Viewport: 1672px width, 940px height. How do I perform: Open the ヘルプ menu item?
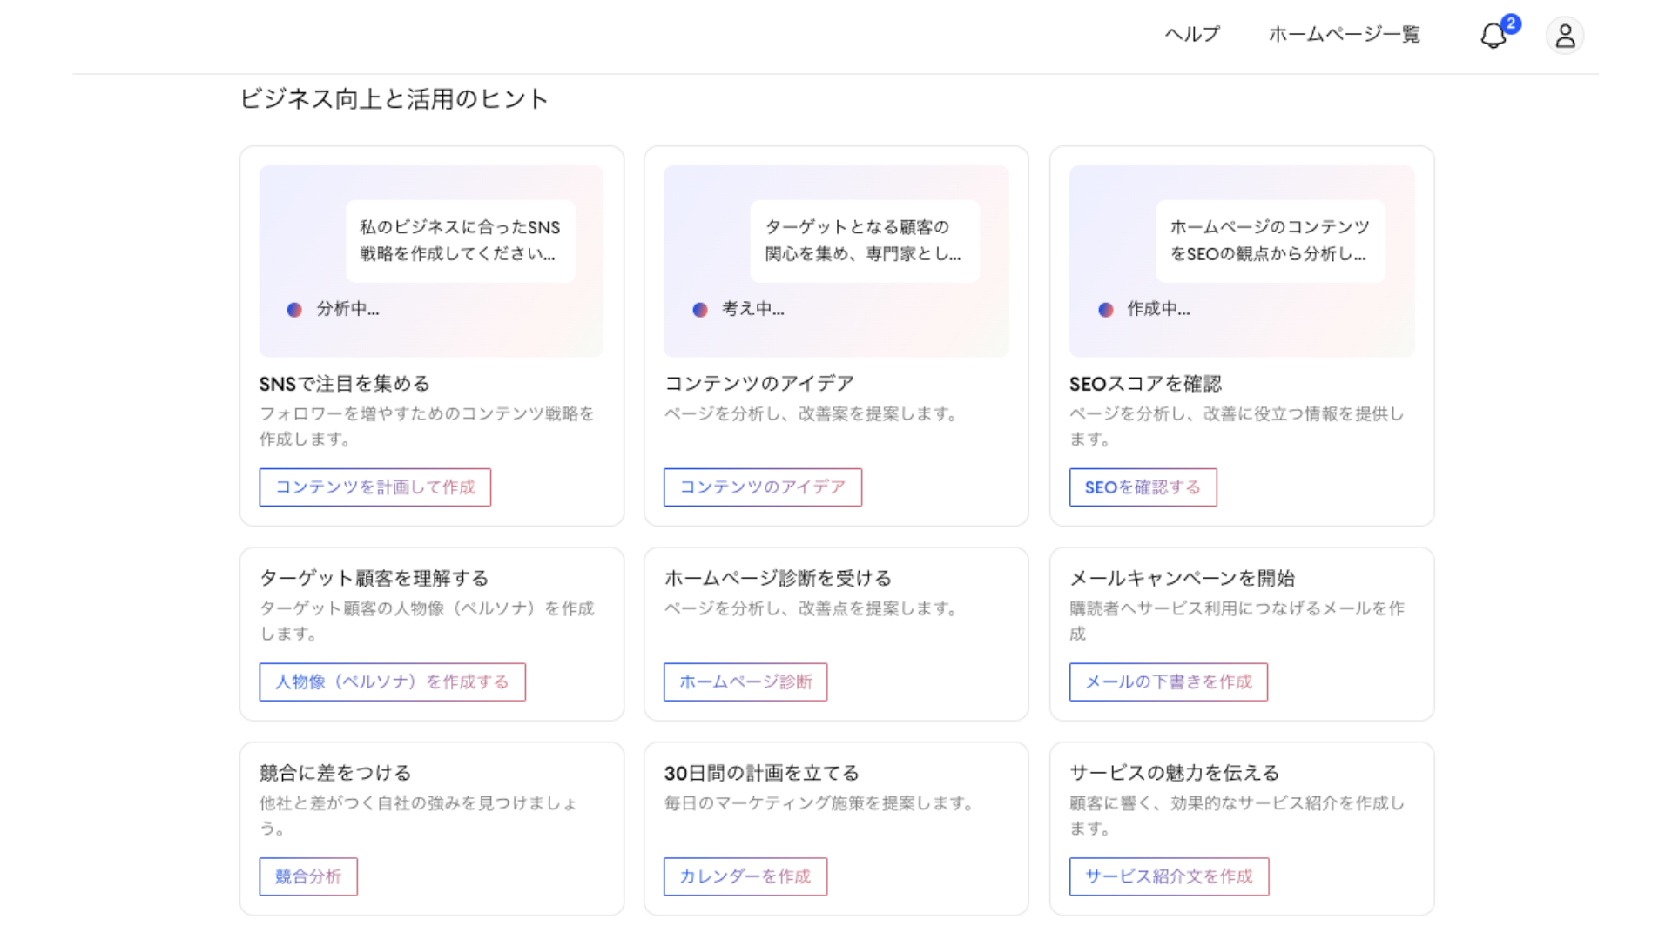point(1192,34)
